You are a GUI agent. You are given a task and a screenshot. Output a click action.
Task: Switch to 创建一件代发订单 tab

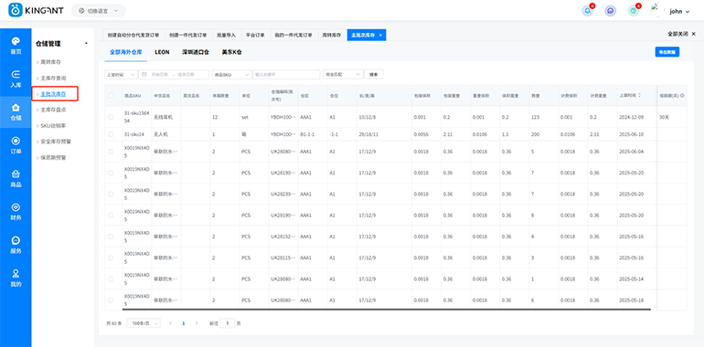(x=188, y=35)
